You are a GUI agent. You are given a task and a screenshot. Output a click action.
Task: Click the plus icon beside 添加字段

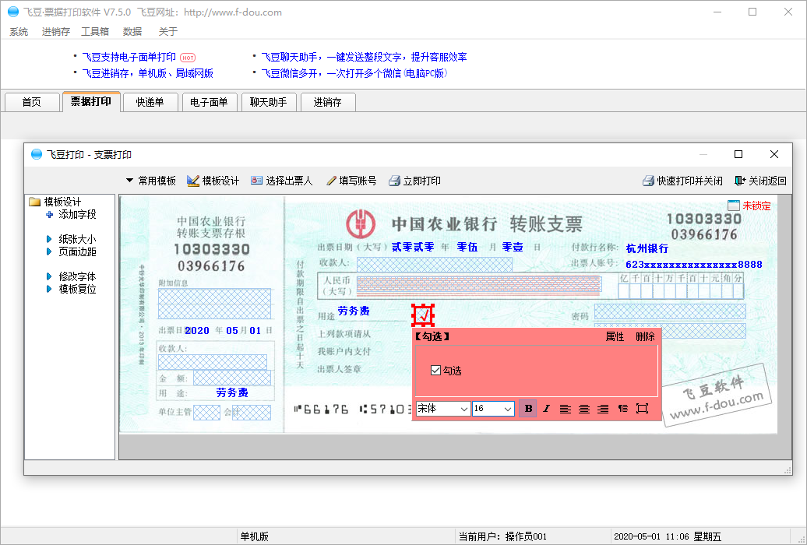[x=49, y=215]
